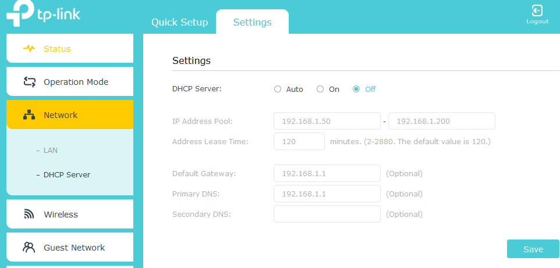Click the Guest Network people icon
Screen dimensions: 560x268
29,247
